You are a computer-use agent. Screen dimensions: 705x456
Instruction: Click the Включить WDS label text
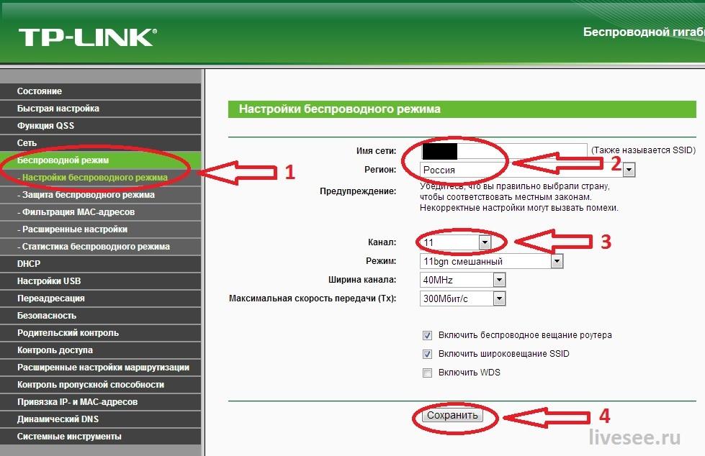point(470,373)
